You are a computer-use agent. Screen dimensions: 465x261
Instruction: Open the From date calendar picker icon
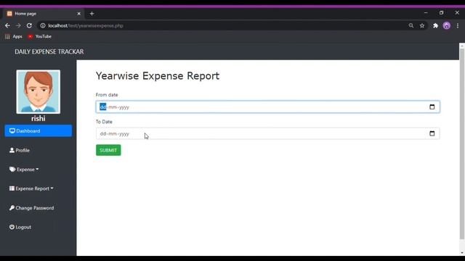coord(432,107)
